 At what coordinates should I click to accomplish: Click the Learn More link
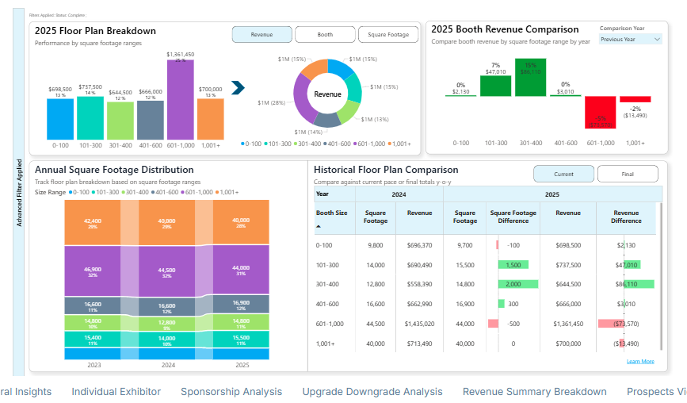tap(639, 361)
